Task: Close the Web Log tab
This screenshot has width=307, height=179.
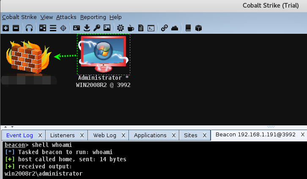Action: click(123, 135)
